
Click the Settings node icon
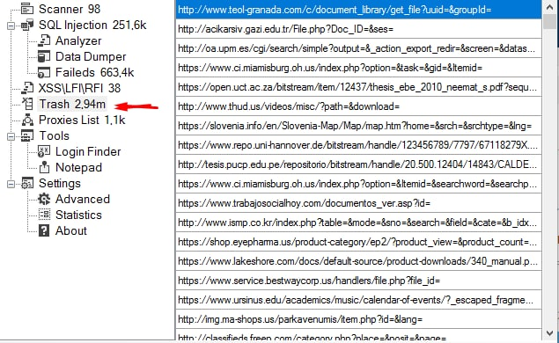[x=27, y=183]
